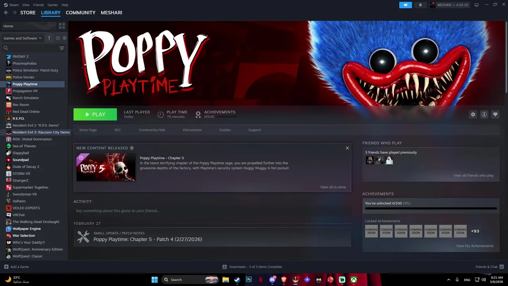Enter Big Picture mode icon
This screenshot has width=508, height=286.
click(476, 5)
